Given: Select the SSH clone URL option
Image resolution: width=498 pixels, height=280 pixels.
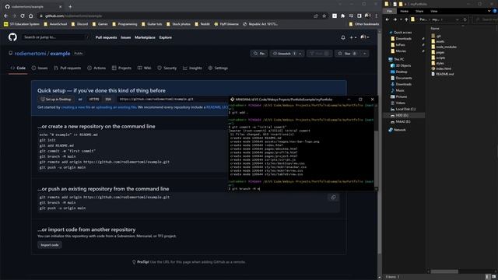Looking at the screenshot, I should click(108, 99).
